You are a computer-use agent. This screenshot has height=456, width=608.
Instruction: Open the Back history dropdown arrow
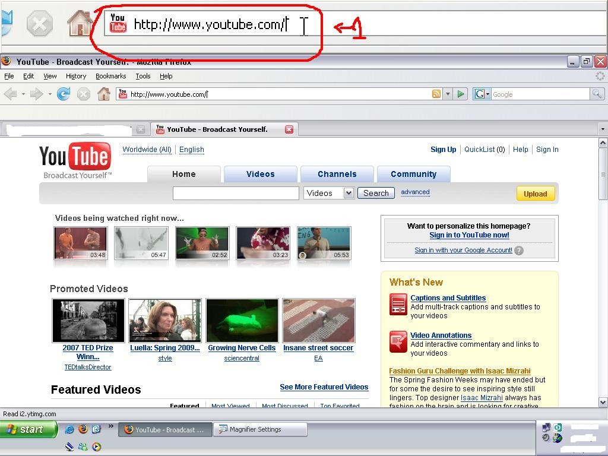click(23, 94)
